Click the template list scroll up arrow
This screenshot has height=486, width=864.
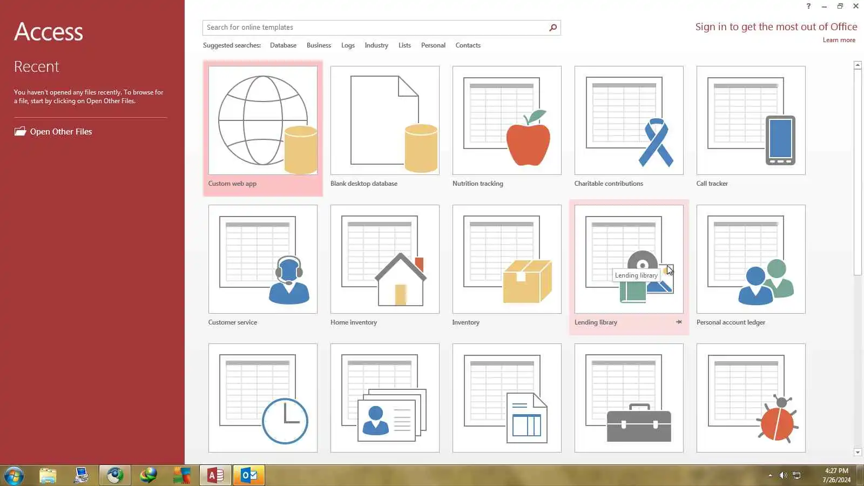[x=858, y=65]
